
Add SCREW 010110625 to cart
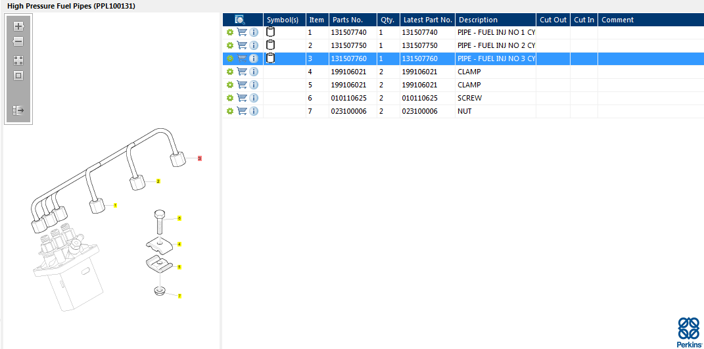tap(242, 98)
